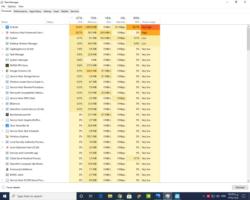Image resolution: width=250 pixels, height=200 pixels.
Task: Click the Service Host DNS Client icon
Action: [x=7, y=98]
